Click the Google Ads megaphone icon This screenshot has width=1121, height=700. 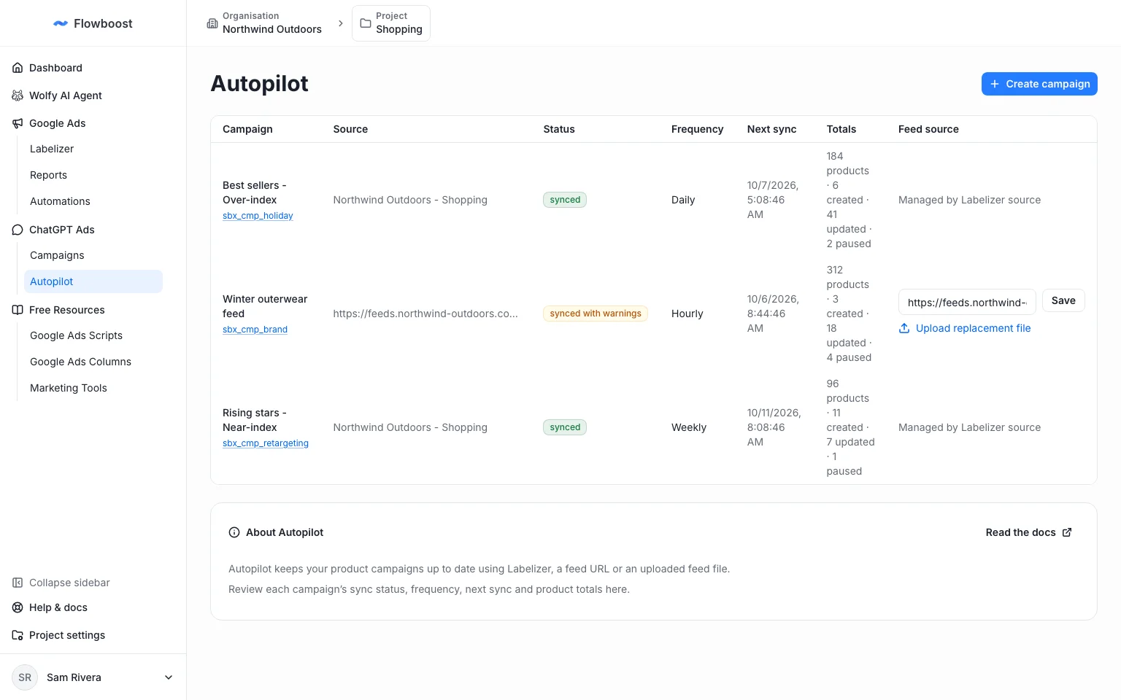pyautogui.click(x=18, y=123)
